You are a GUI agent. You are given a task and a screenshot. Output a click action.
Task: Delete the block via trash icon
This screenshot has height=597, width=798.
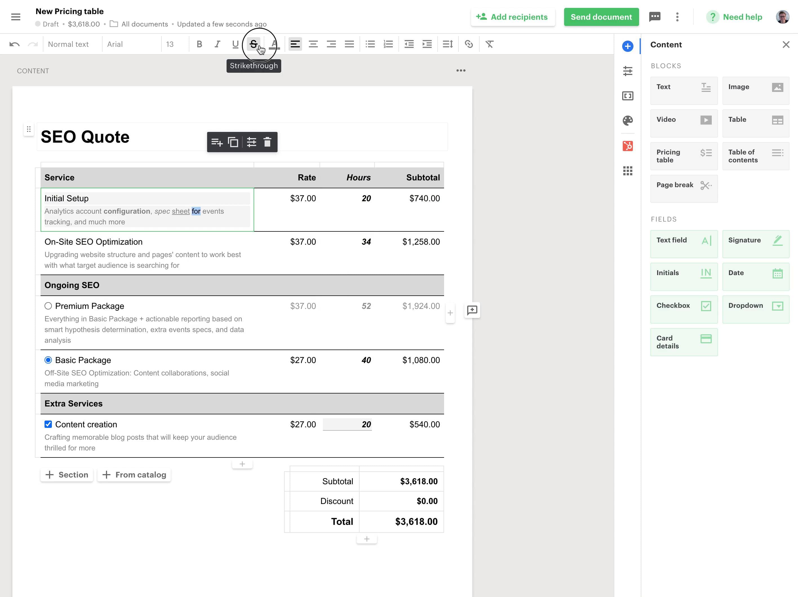[x=267, y=142]
